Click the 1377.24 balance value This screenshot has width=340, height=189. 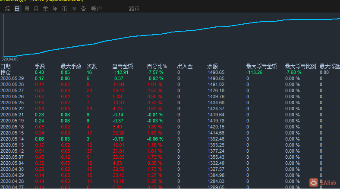point(216,151)
